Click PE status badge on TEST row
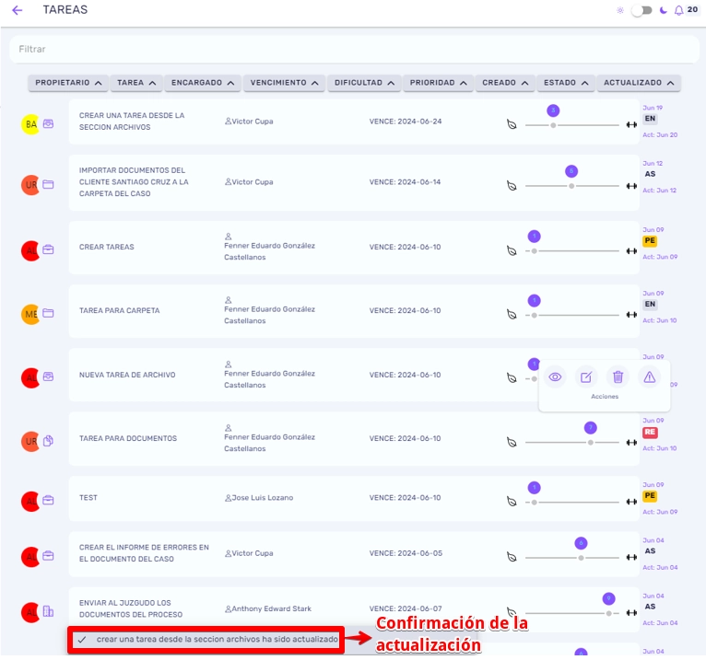The width and height of the screenshot is (706, 660). click(650, 496)
